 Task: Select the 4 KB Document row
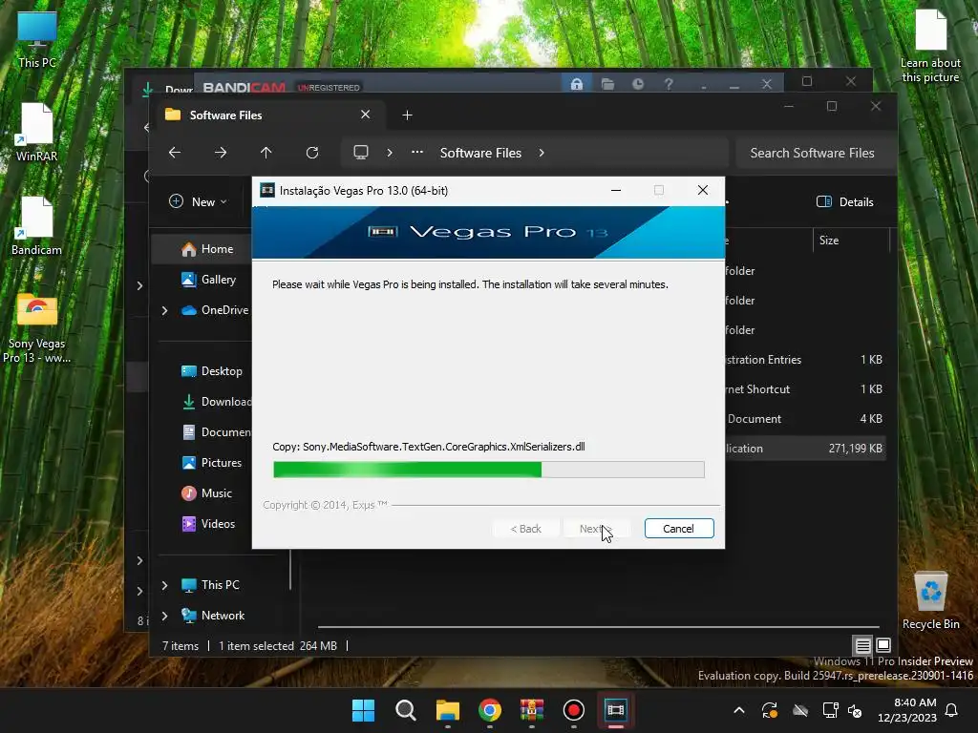806,419
